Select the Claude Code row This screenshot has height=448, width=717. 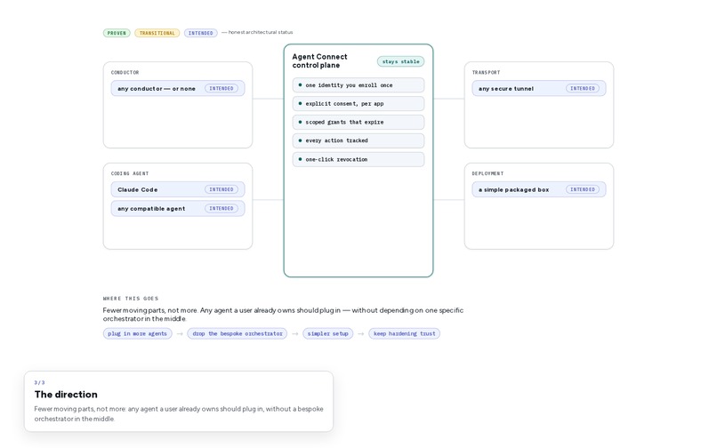(178, 189)
